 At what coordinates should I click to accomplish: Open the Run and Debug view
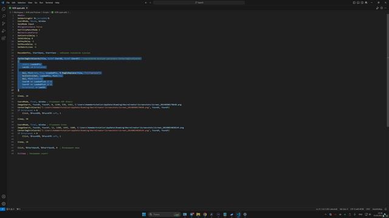(x=4, y=31)
